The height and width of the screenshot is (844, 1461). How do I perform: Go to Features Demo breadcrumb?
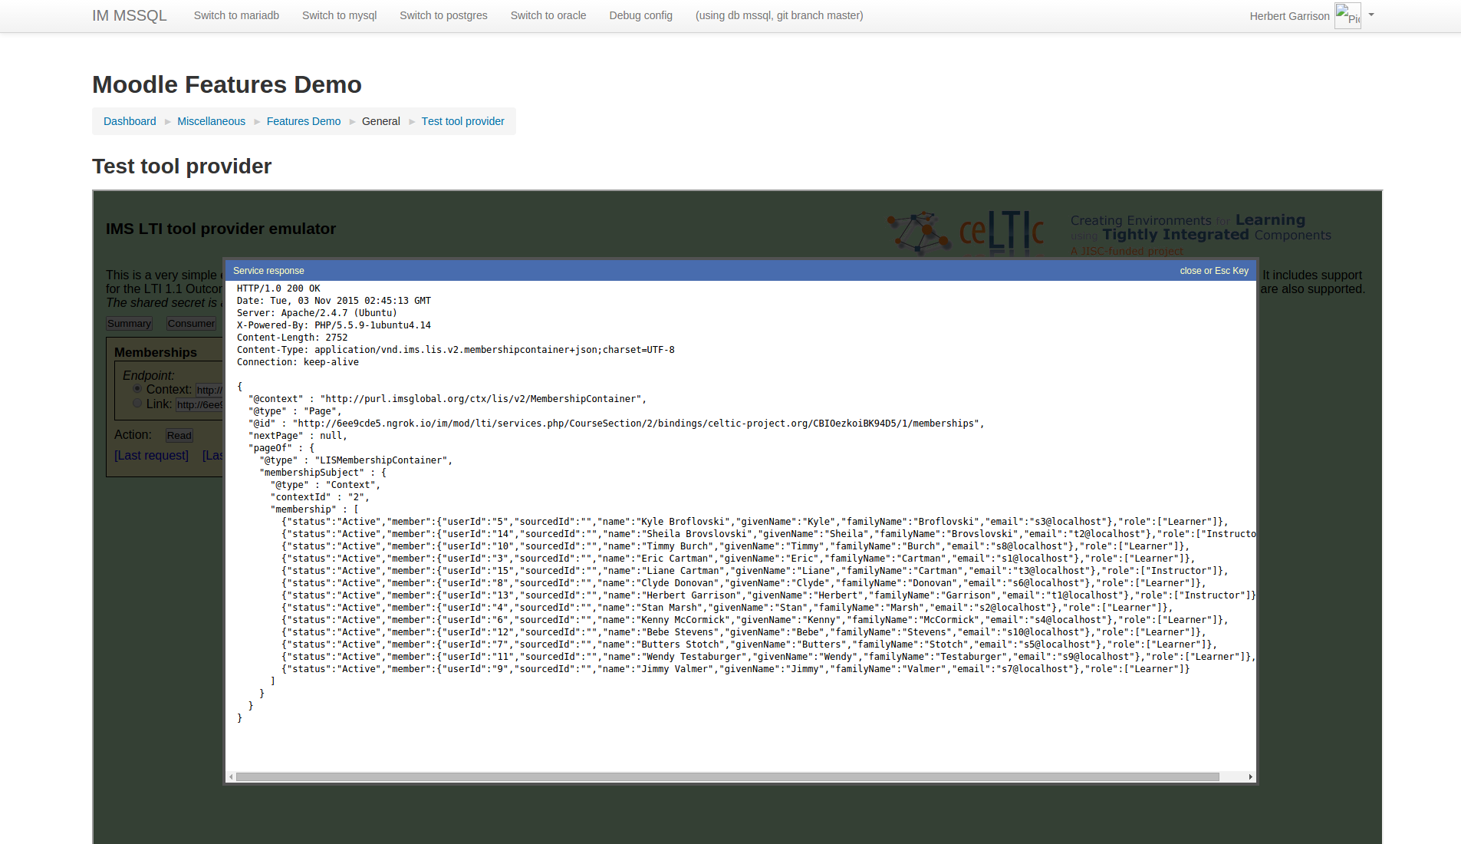click(x=304, y=121)
